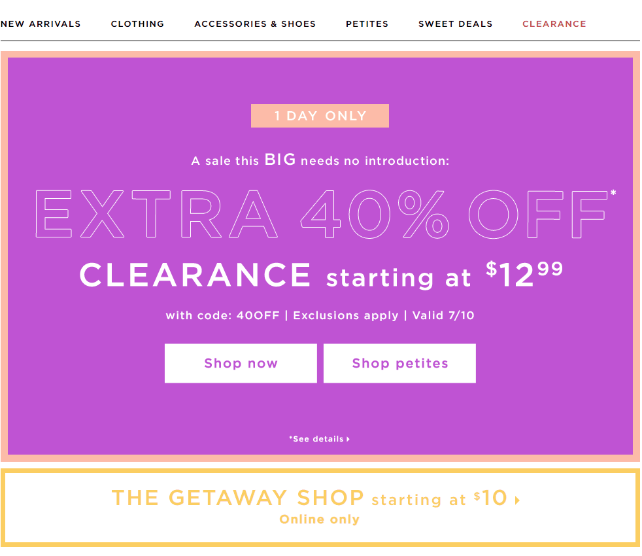
Task: Select Sweet Deals in navigation
Action: click(x=455, y=24)
